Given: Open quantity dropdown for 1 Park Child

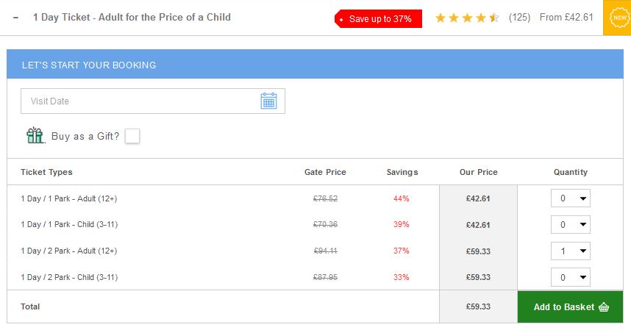Looking at the screenshot, I should (x=570, y=225).
